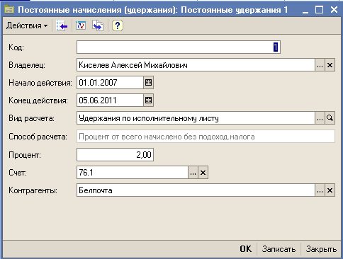343x259 pixels.
Task: Click the Контрагенты: label
Action: pos(33,190)
